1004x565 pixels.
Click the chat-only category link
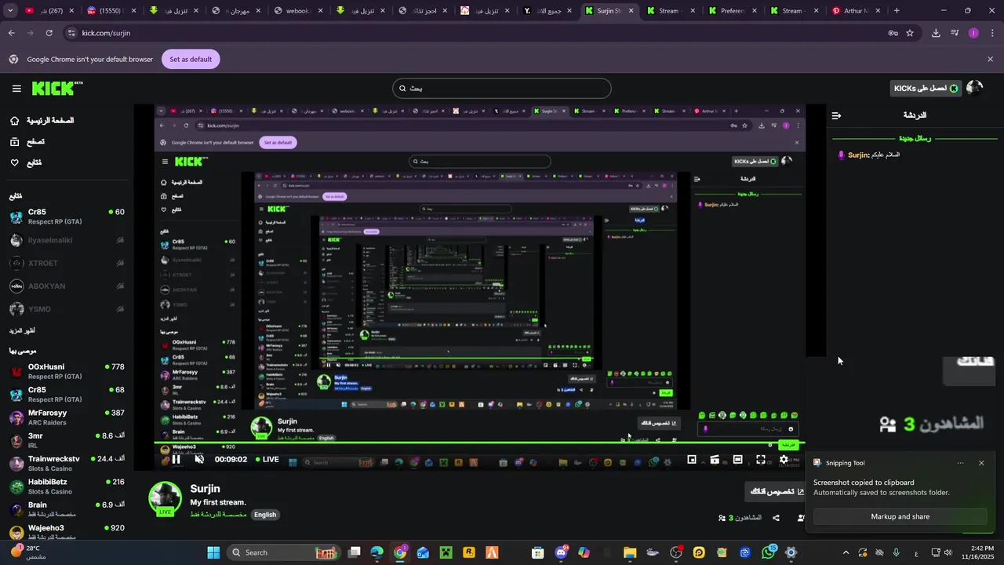tap(219, 515)
